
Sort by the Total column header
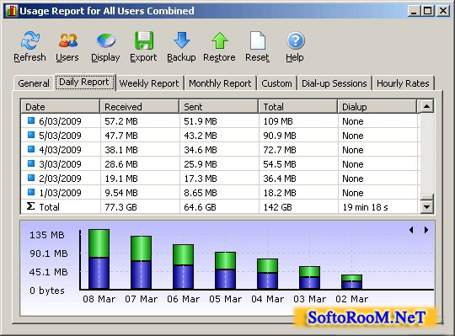[x=298, y=106]
